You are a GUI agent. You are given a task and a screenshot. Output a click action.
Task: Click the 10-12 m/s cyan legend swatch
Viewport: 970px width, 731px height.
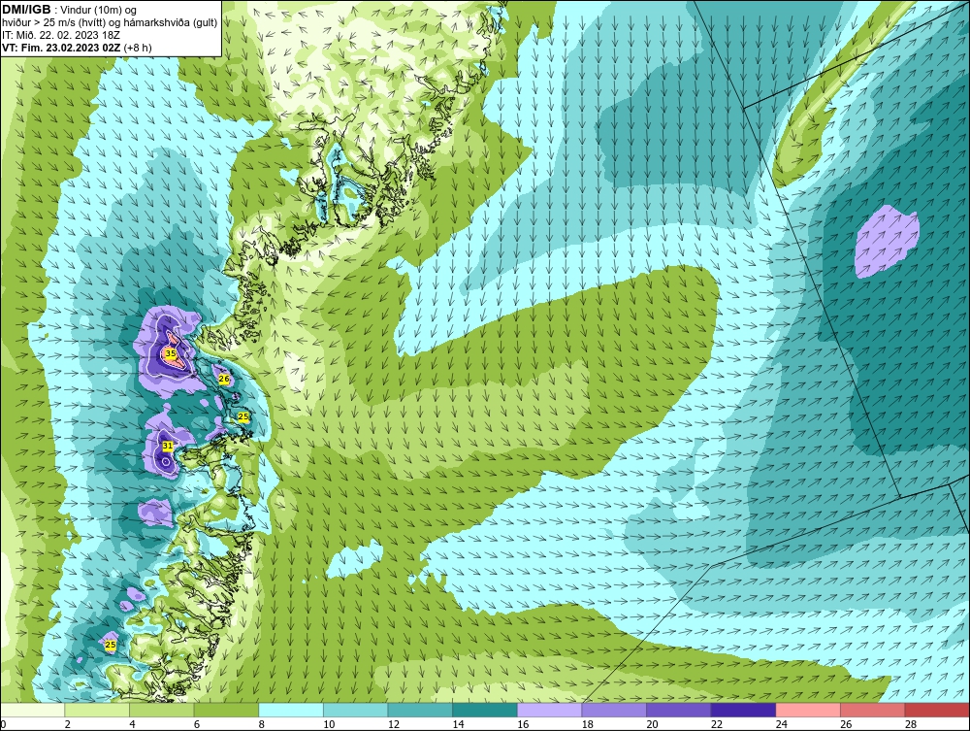point(356,710)
